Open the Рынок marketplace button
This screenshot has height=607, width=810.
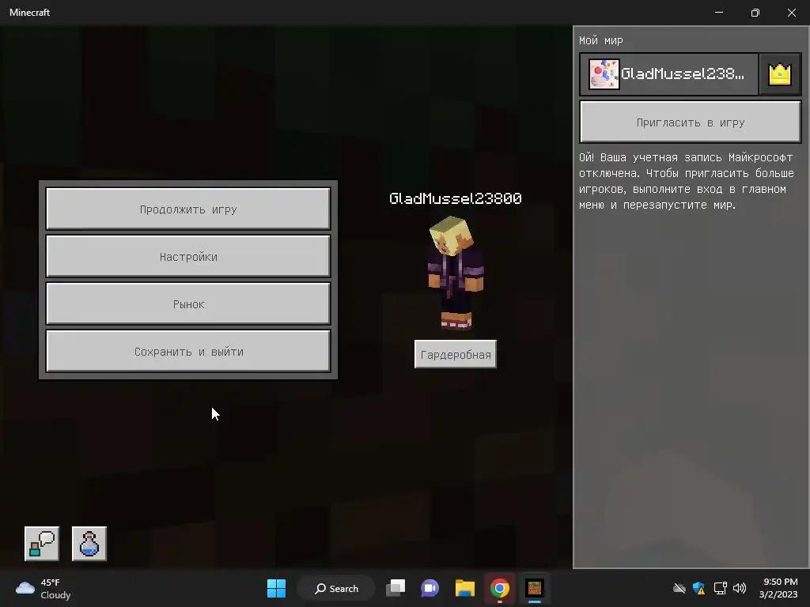pyautogui.click(x=188, y=303)
